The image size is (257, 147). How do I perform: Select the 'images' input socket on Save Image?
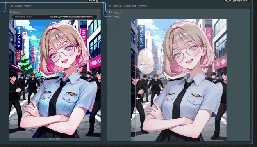(x=11, y=12)
